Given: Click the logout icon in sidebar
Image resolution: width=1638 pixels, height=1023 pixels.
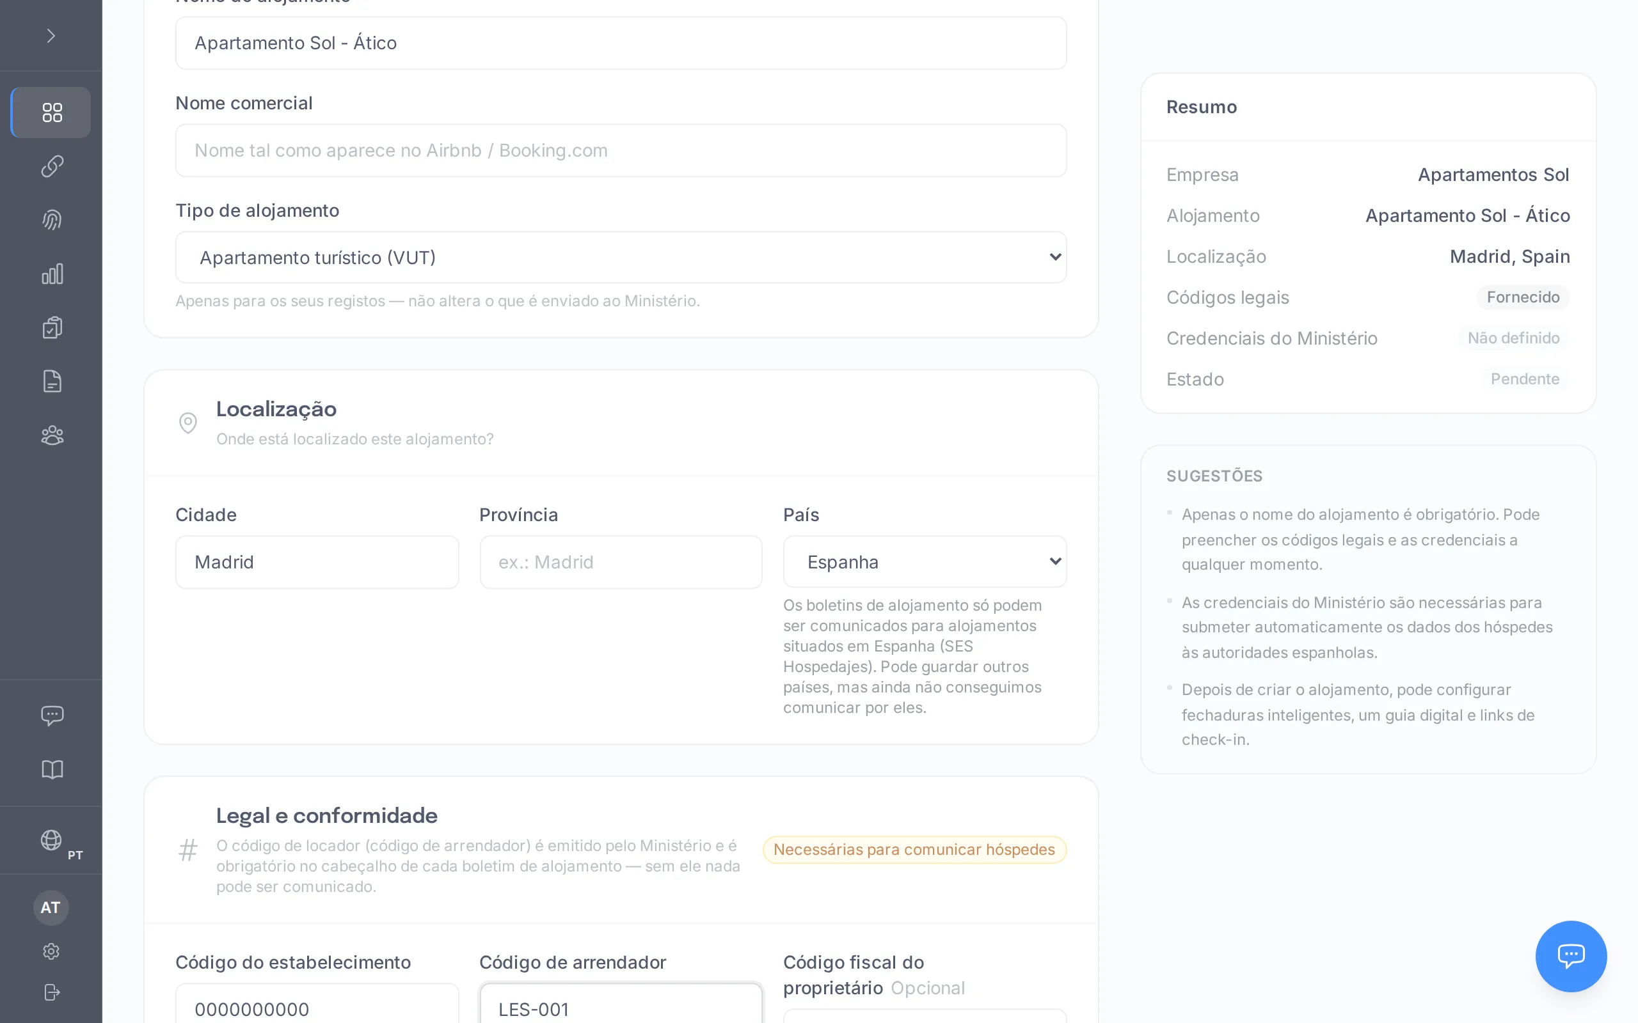Looking at the screenshot, I should [51, 992].
